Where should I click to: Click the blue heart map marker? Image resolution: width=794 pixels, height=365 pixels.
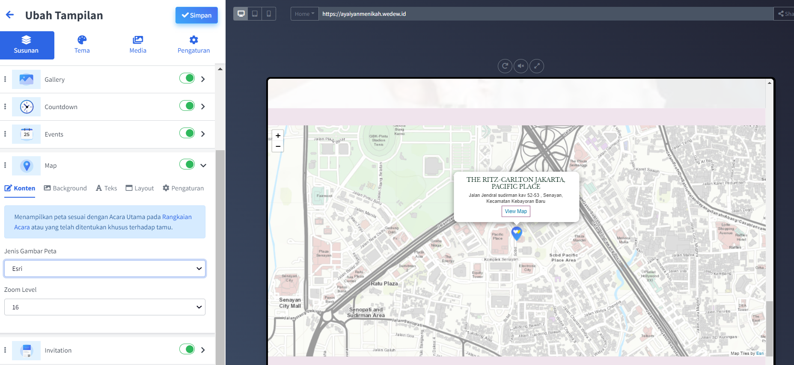coord(517,234)
